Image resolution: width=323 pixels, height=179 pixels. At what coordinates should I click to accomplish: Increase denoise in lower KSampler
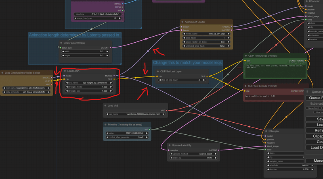point(312,170)
